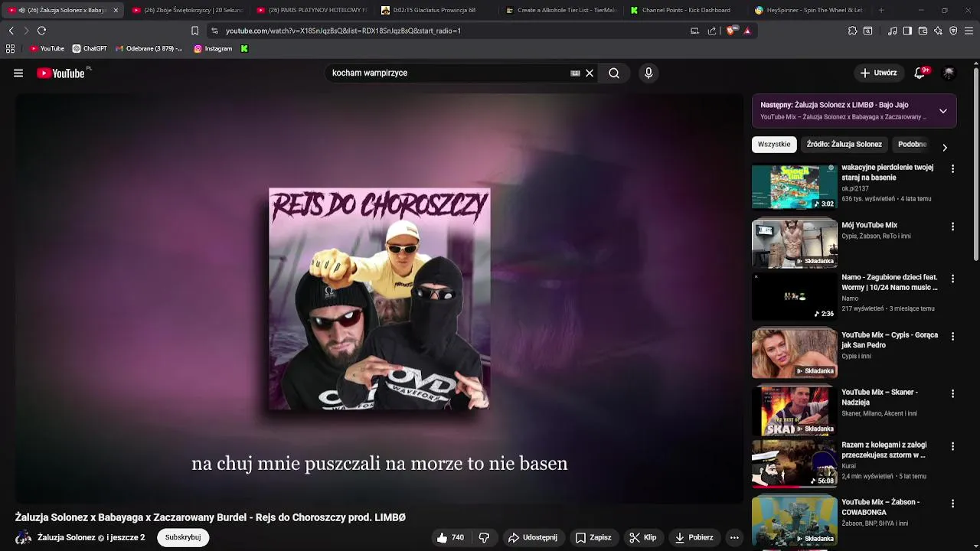Switch to Zbóje Świętokrzyscy browser tab
The width and height of the screenshot is (980, 551).
(186, 11)
